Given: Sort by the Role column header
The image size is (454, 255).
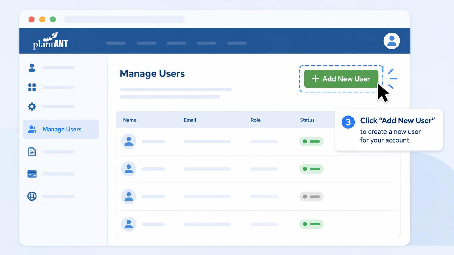Looking at the screenshot, I should (x=256, y=120).
